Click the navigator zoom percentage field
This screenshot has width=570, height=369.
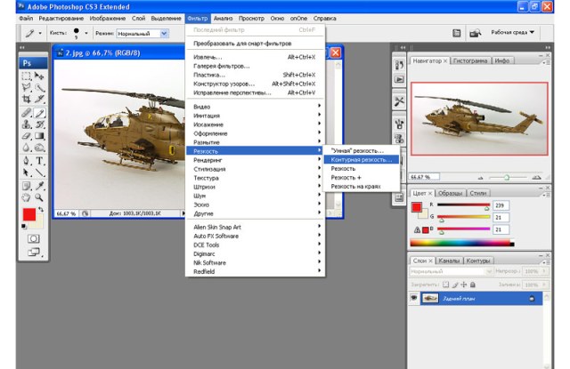coord(419,177)
